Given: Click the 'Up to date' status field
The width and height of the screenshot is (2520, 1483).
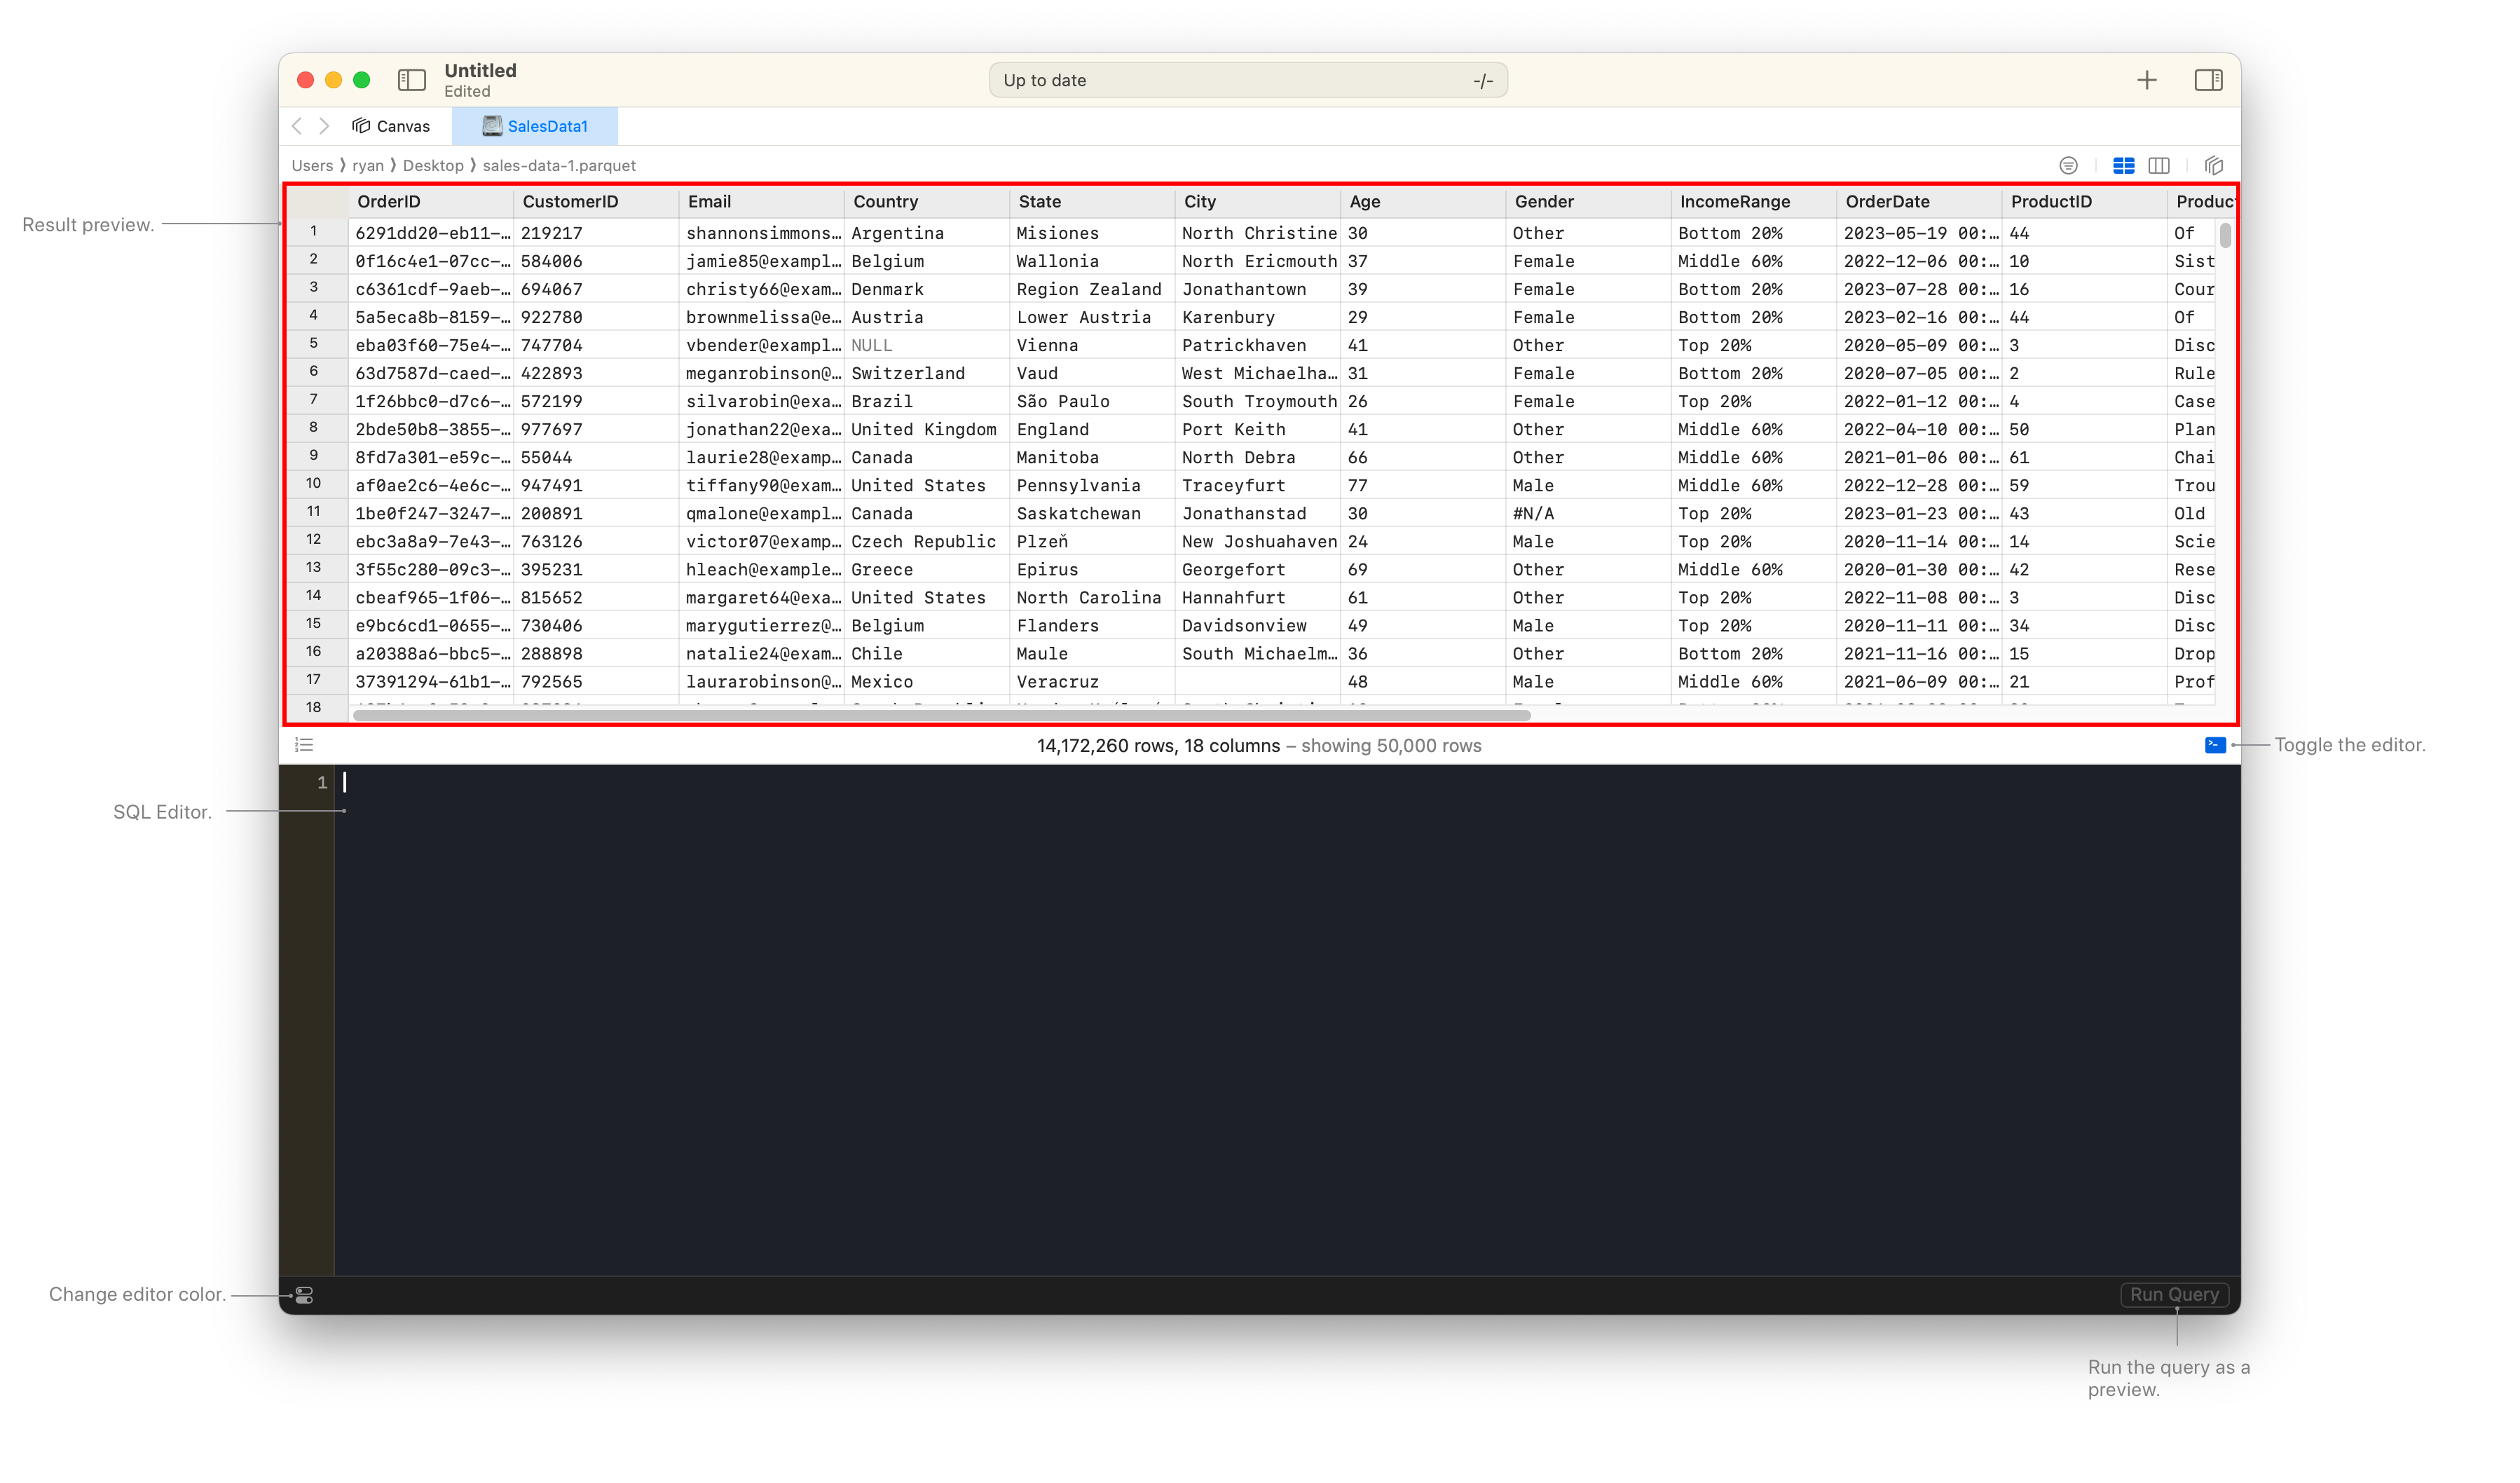Looking at the screenshot, I should pos(1248,80).
